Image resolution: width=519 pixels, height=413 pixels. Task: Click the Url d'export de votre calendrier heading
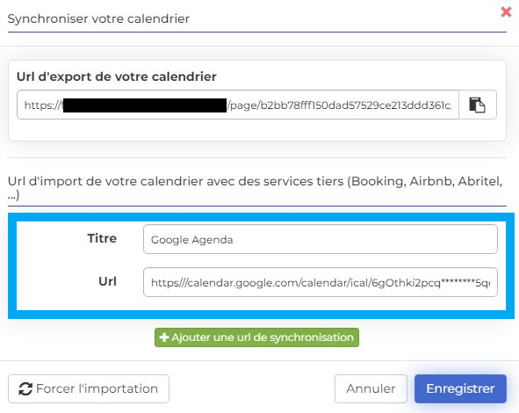tap(117, 76)
